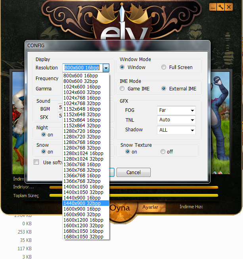Select 1600x1200 32bpp entry
Image resolution: width=243 pixels, height=259 pixels.
click(x=86, y=226)
